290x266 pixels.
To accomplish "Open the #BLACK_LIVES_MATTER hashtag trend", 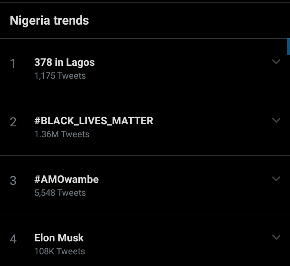I will tap(93, 121).
